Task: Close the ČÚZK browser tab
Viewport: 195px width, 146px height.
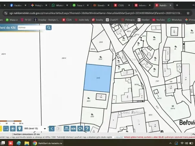Action: (x=129, y=5)
